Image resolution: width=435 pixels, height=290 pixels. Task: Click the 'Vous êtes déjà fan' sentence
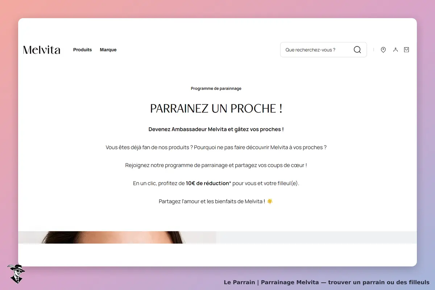pos(216,148)
